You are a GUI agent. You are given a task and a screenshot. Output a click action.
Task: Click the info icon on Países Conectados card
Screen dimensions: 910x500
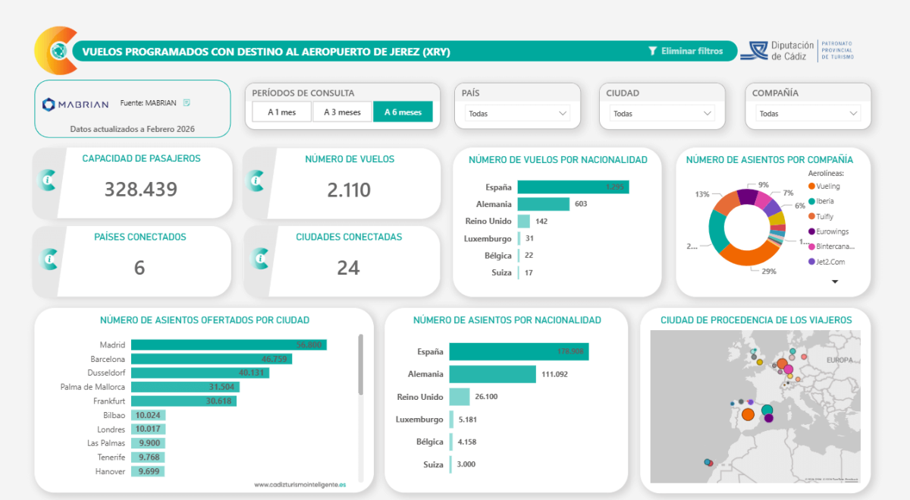(47, 259)
